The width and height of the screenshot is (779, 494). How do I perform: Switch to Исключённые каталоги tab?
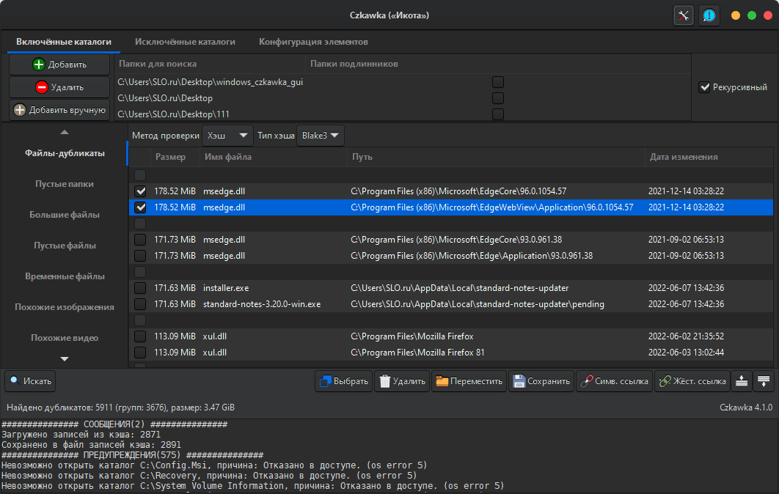(x=185, y=42)
